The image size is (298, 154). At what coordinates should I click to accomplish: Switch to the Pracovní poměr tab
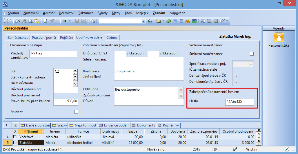pyautogui.click(x=44, y=38)
